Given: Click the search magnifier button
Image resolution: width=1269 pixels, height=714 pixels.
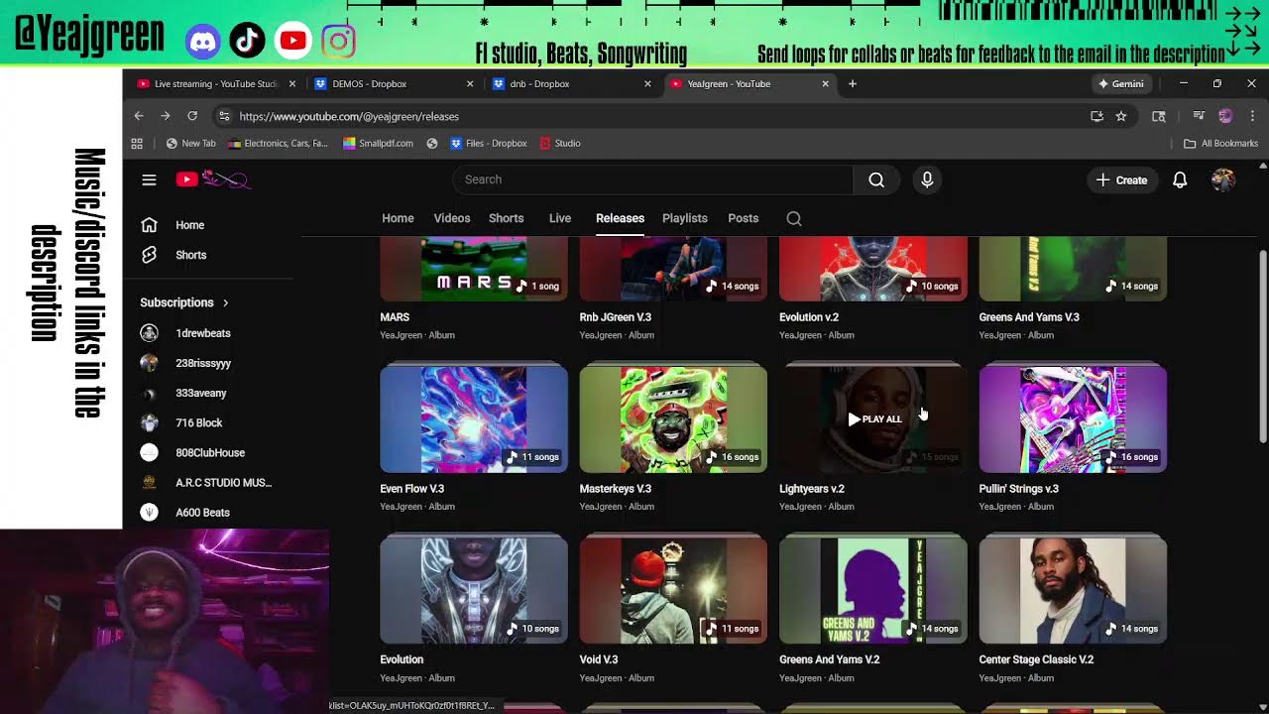Looking at the screenshot, I should [x=876, y=179].
